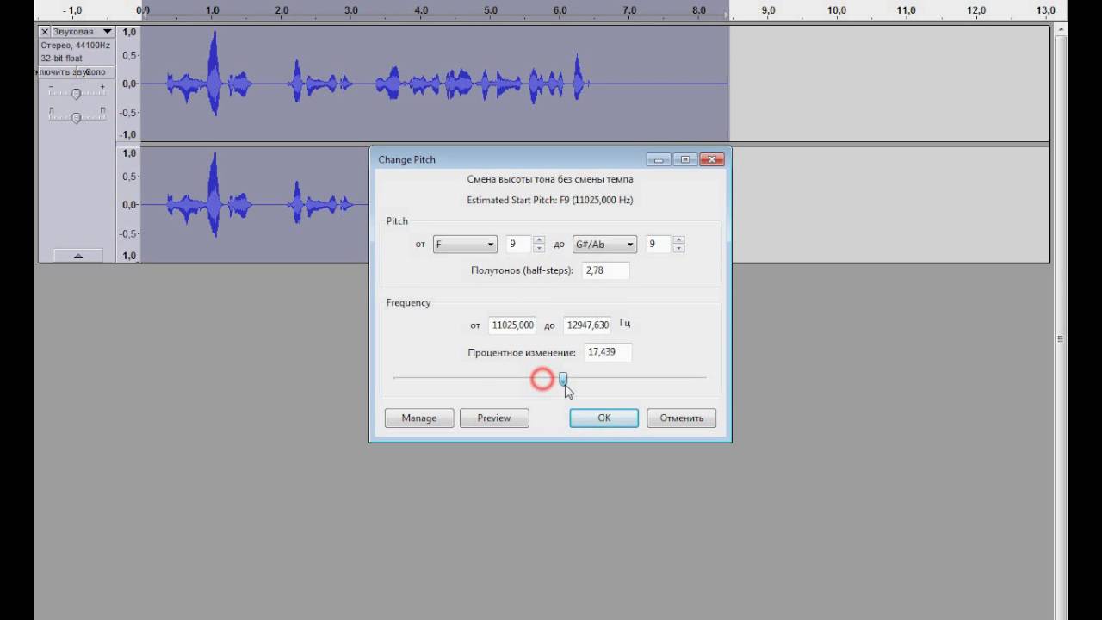1102x620 pixels.
Task: Click the track gain slider knob
Action: [x=76, y=93]
